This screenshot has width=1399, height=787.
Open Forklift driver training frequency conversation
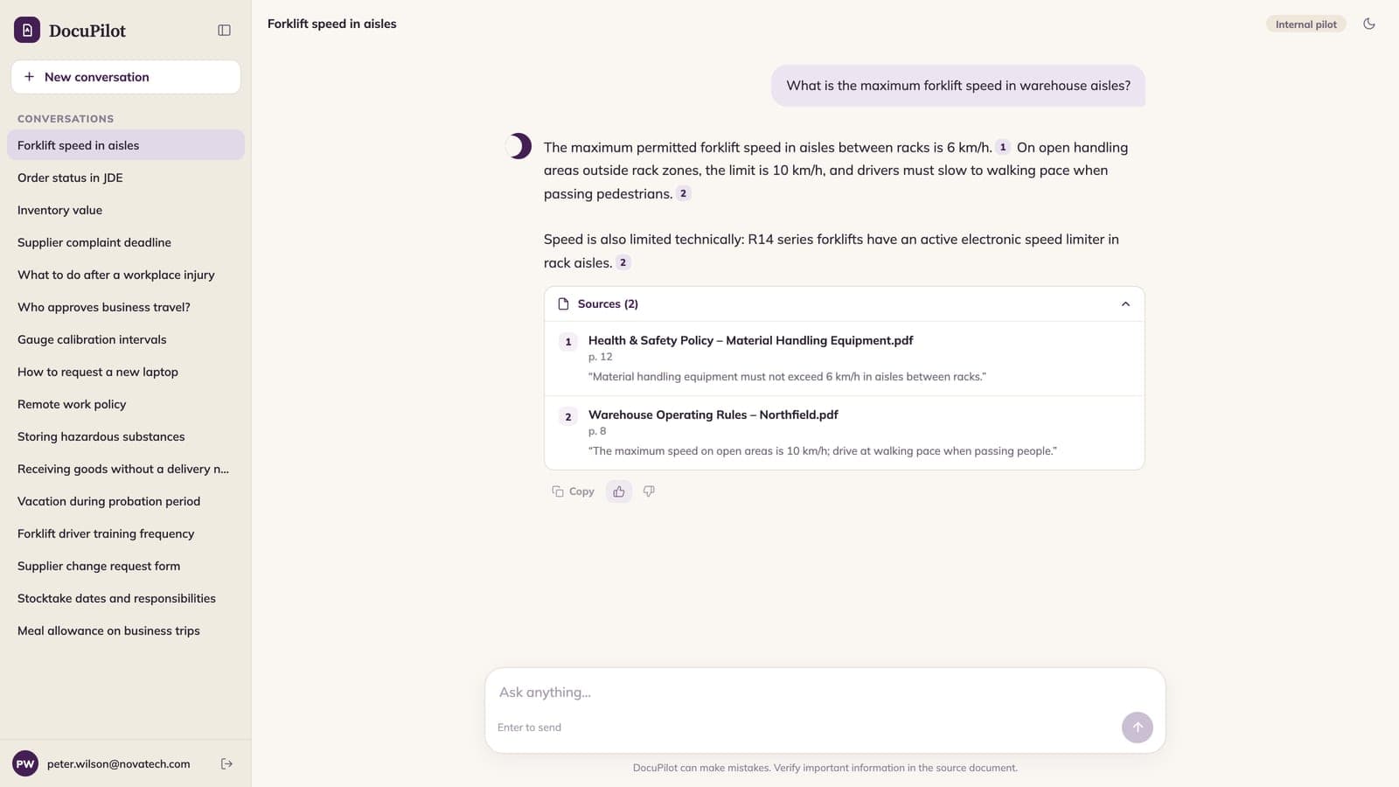click(126, 533)
